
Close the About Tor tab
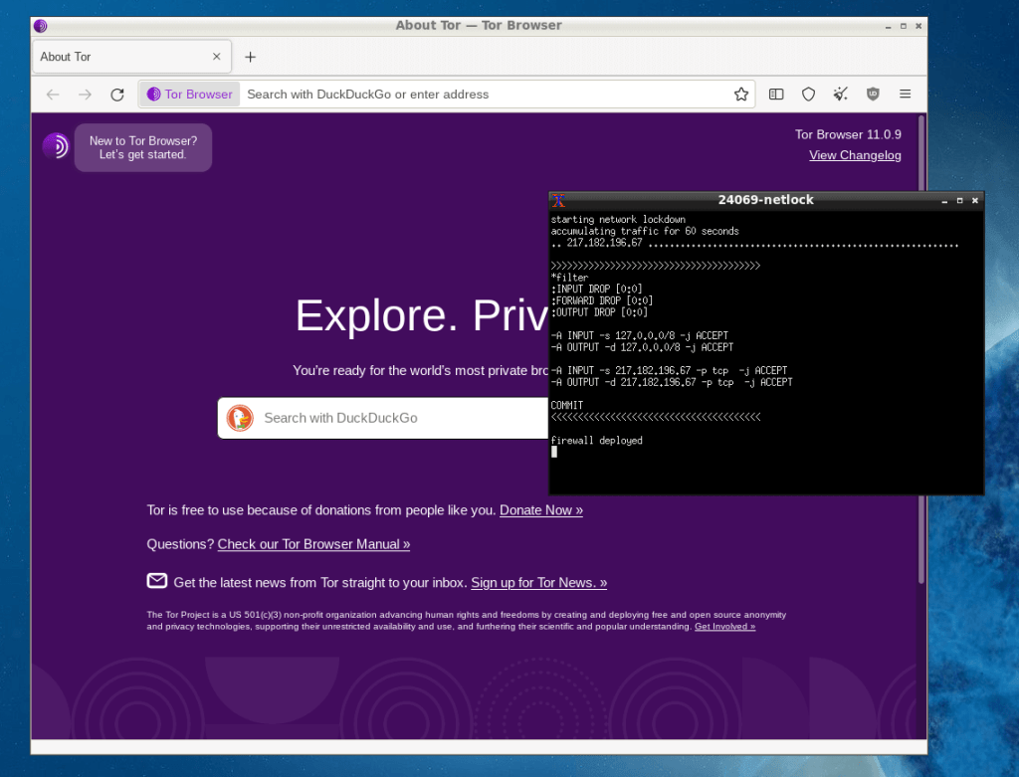216,57
